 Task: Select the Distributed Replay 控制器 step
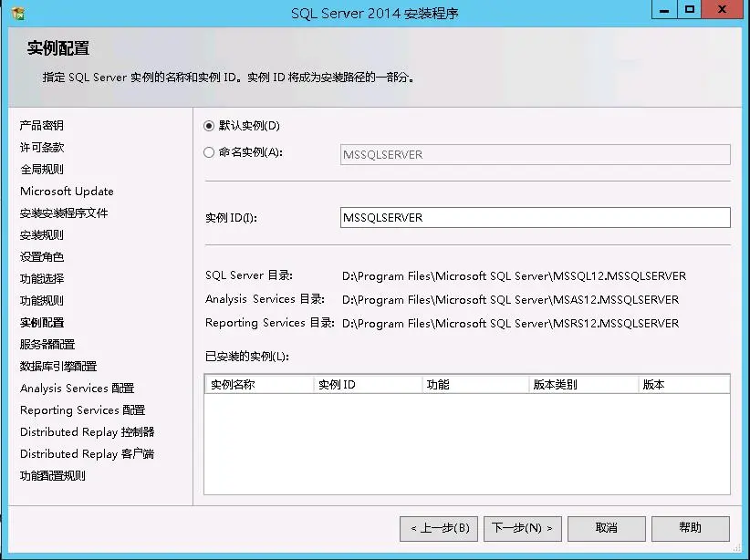(x=87, y=431)
